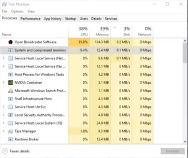This screenshot has width=188, height=158.
Task: Expand Service Host: Local System (16)
Action: [x=3, y=123]
